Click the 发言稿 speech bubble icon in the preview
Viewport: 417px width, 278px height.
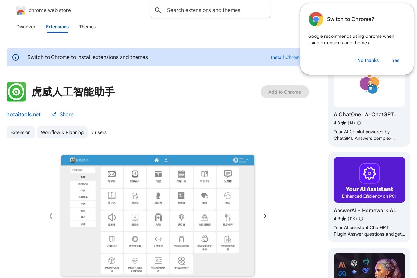coord(228,174)
